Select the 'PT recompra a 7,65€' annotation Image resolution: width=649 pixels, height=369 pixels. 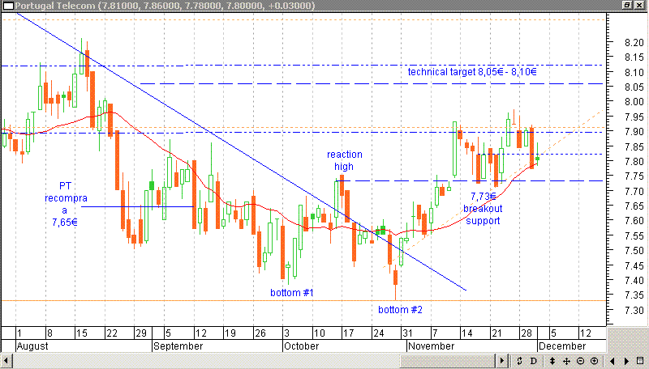point(66,204)
